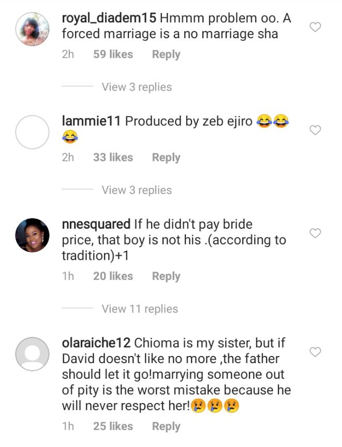View 11 replies under nnesquared's comment
This screenshot has height=447, width=342.
coord(140,309)
